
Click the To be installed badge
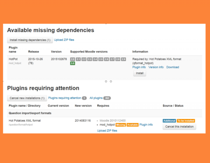186,121
